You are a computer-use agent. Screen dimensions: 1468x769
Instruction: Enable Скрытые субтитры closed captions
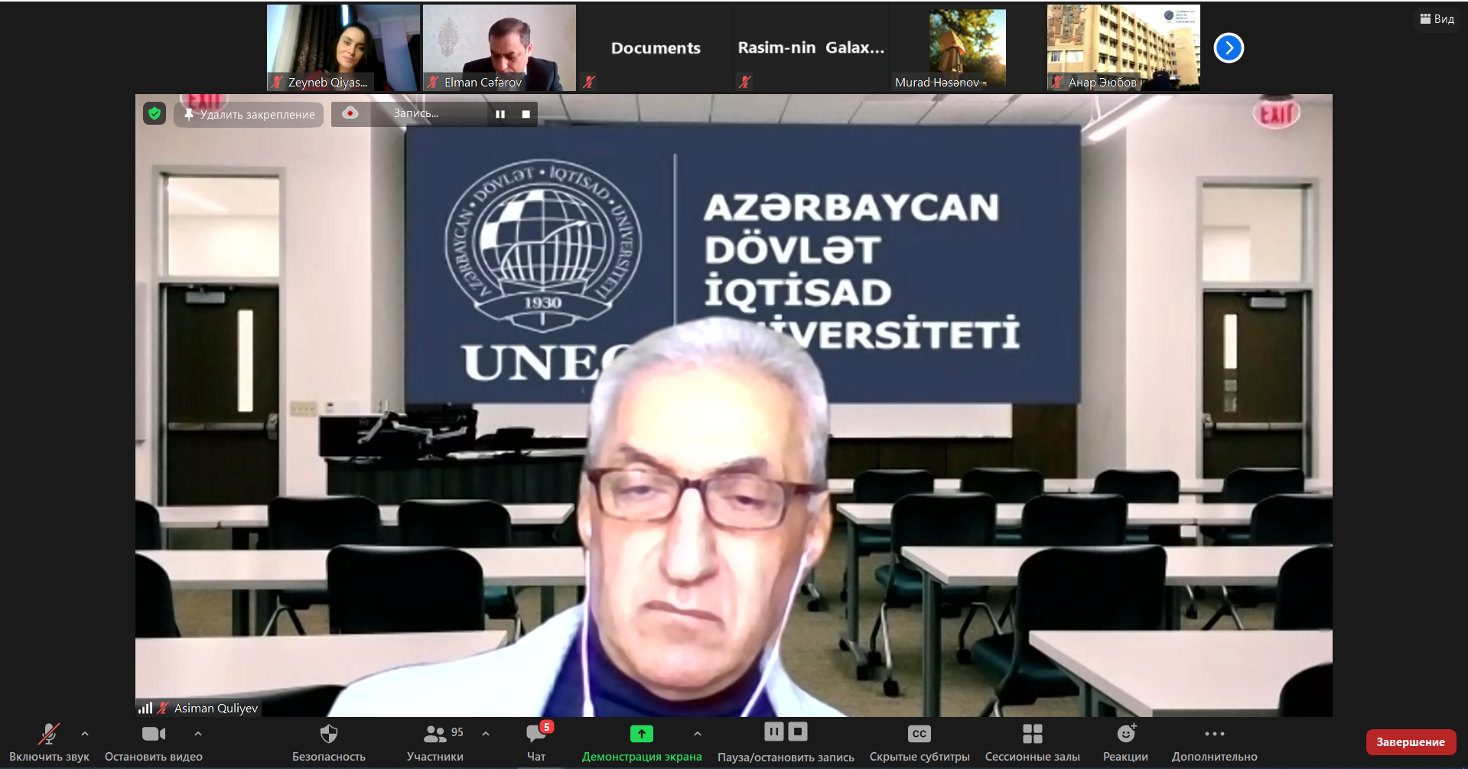918,733
